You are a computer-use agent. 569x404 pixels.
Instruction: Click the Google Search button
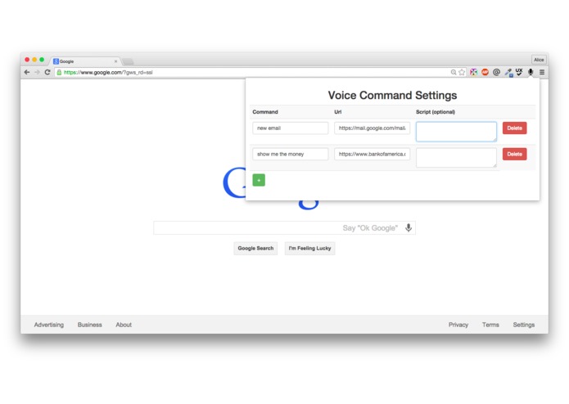[x=255, y=248]
